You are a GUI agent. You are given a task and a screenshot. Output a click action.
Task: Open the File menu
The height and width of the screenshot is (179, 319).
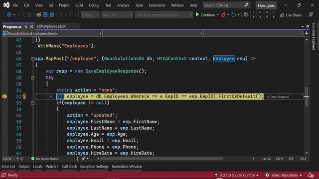[x=15, y=5]
